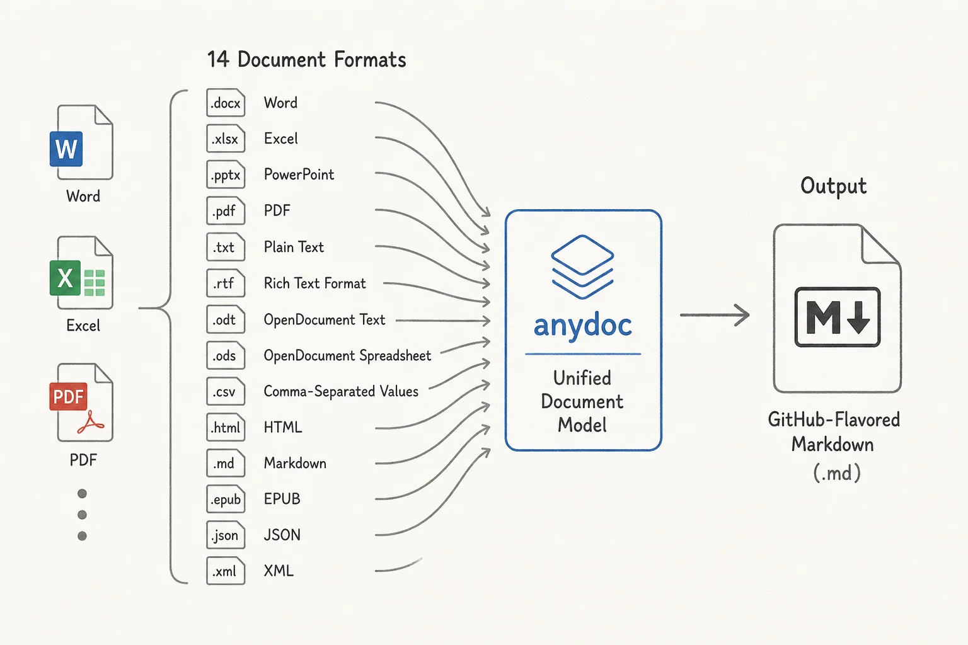Click the "Markdown" label in format list
The image size is (968, 645).
[x=295, y=463]
